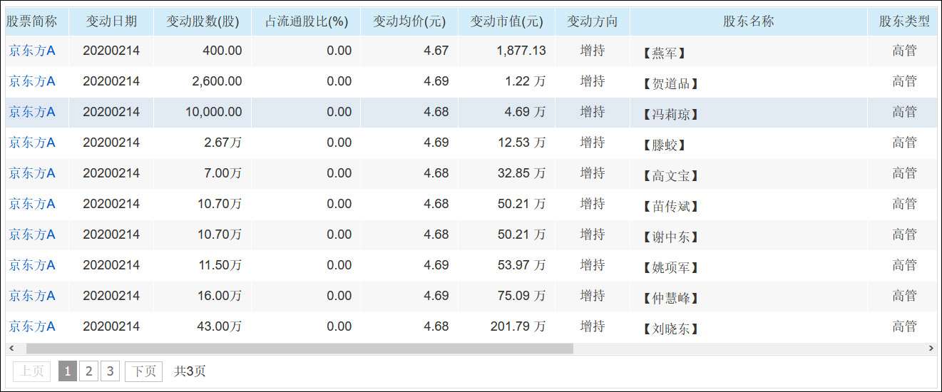942x392 pixels.
Task: Select shareholder name 【仲慧峰】
Action: 670,298
